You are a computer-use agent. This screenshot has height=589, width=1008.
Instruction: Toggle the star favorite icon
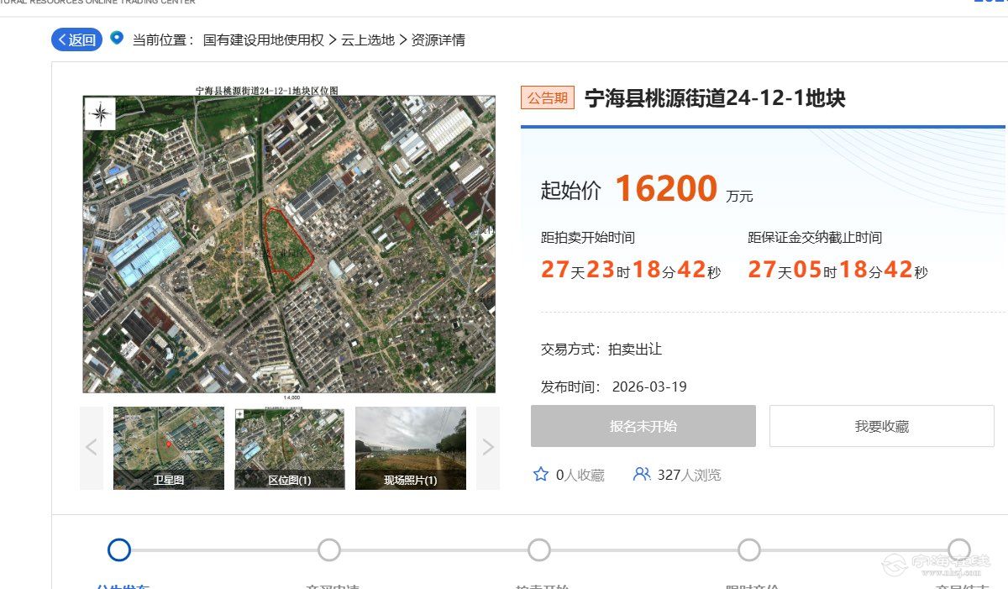(x=541, y=475)
